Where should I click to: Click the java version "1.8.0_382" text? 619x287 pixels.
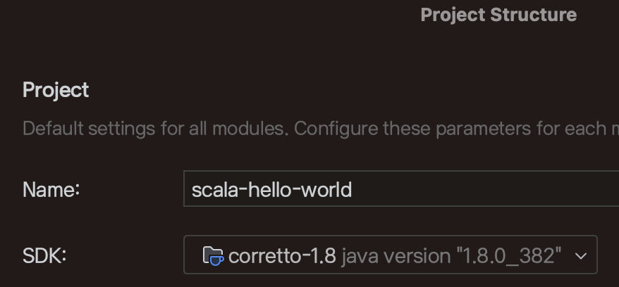point(452,255)
